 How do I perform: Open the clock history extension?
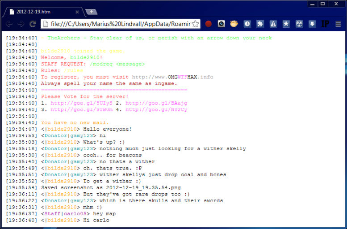247,24
